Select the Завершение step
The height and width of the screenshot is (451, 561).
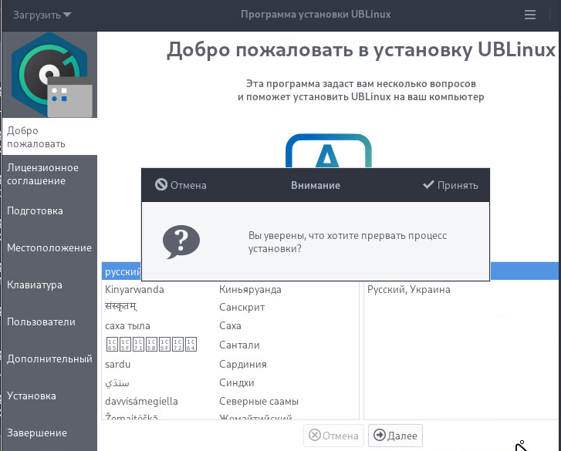[49, 432]
